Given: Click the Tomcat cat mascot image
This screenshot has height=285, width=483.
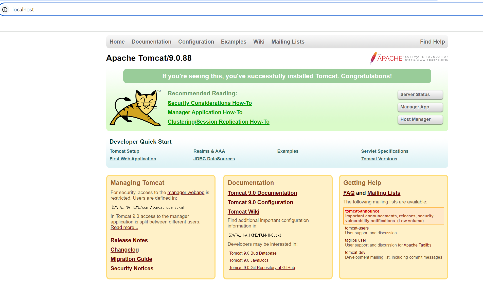Looking at the screenshot, I should 135,108.
